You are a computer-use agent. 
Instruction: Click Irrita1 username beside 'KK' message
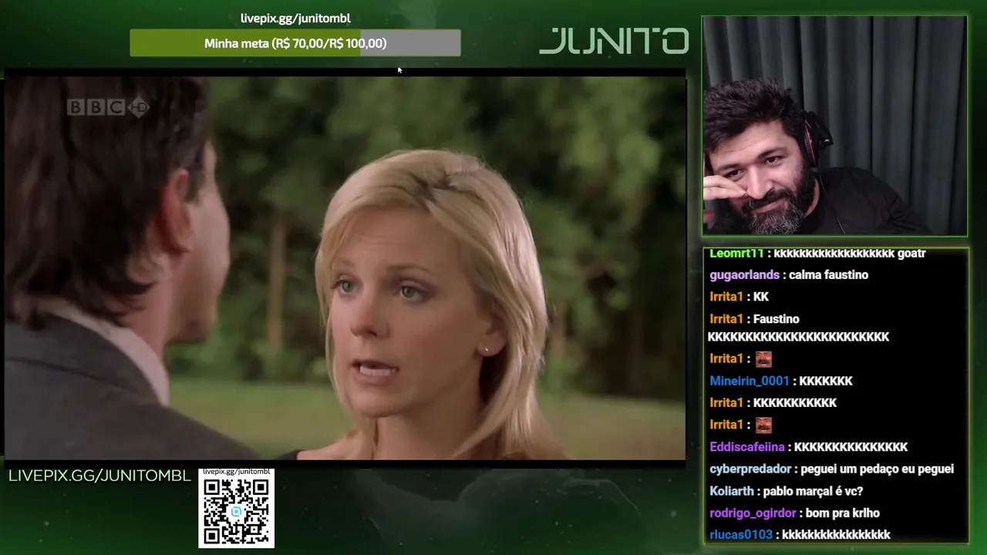[x=726, y=297]
